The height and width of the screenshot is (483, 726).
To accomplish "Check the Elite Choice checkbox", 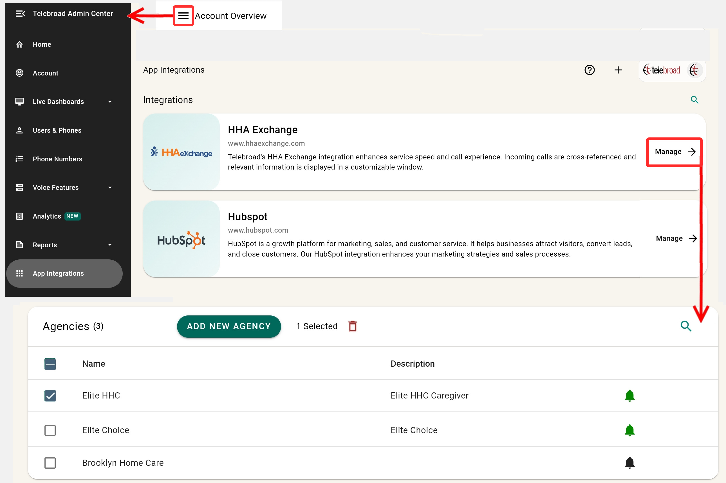I will click(50, 430).
